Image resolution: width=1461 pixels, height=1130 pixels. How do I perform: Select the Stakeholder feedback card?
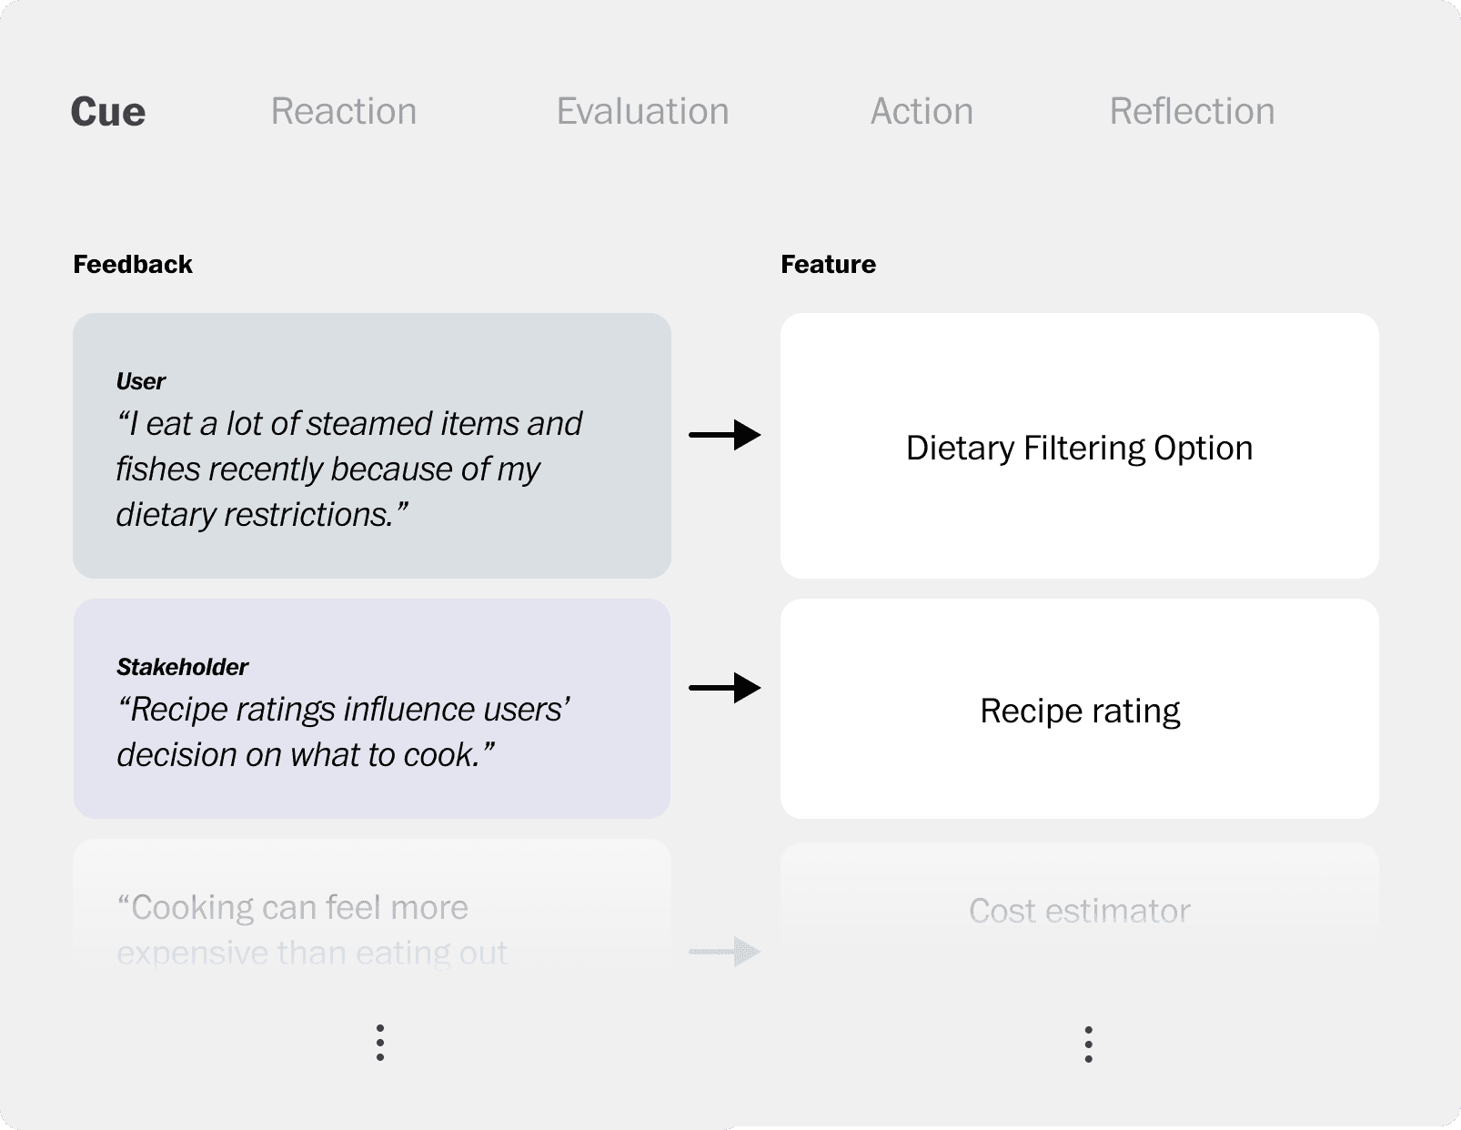[x=371, y=708]
